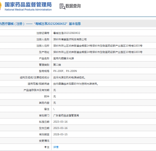This screenshot has width=156, height=151.
Task: Click the 国家药品监督管理局 logo title
Action: (28, 5)
